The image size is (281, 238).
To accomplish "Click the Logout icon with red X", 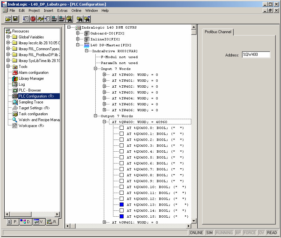I will [62, 19].
